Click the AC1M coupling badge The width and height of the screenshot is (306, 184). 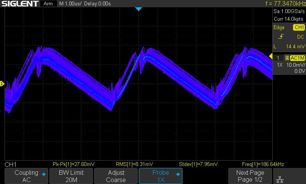pos(297,58)
